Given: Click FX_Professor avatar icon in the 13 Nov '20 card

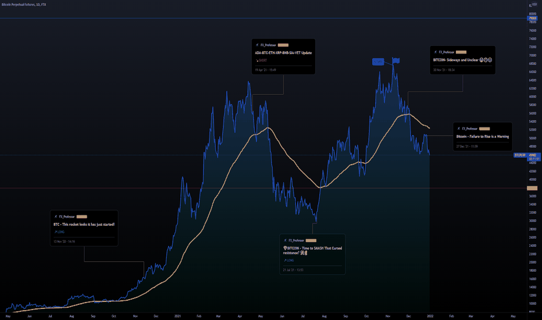Looking at the screenshot, I should [56, 216].
